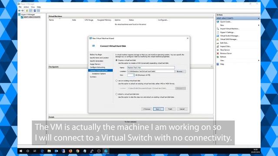Click the Uptime column header

[117, 20]
